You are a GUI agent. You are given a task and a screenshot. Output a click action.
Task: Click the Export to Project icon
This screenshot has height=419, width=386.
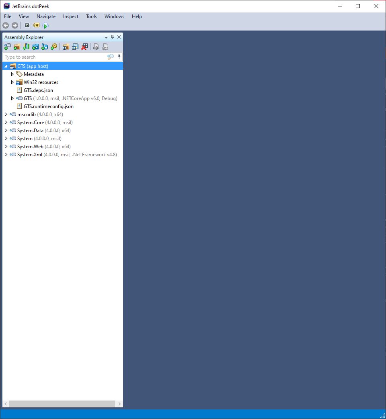coord(96,47)
